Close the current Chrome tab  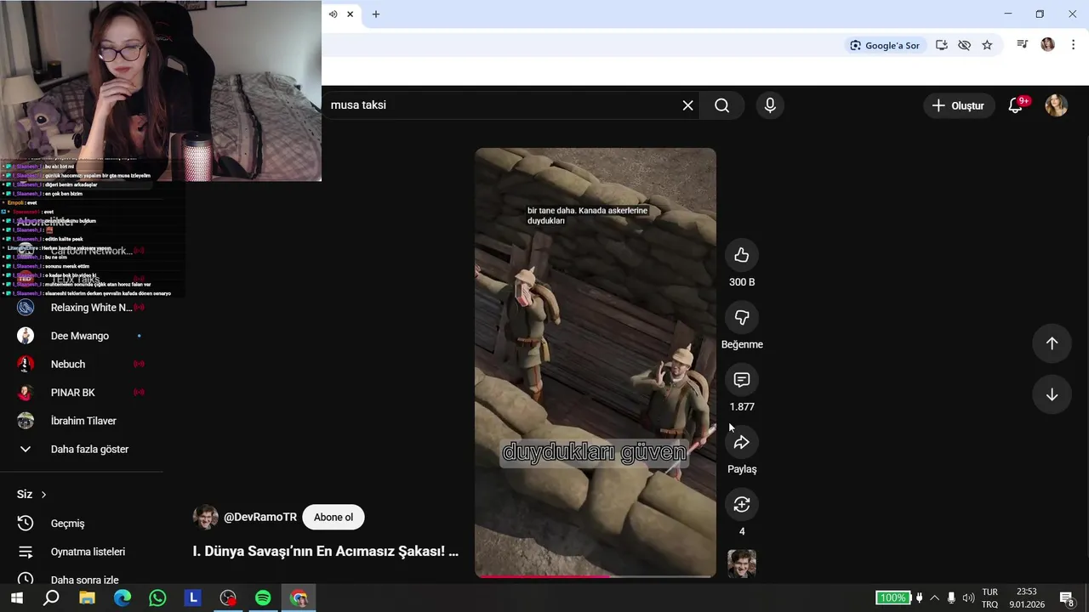(350, 14)
